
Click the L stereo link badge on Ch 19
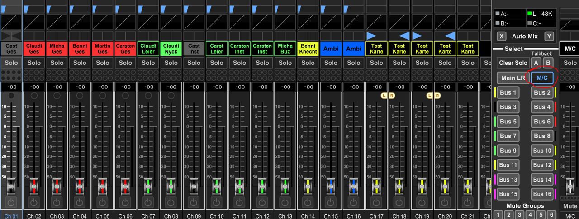430,96
